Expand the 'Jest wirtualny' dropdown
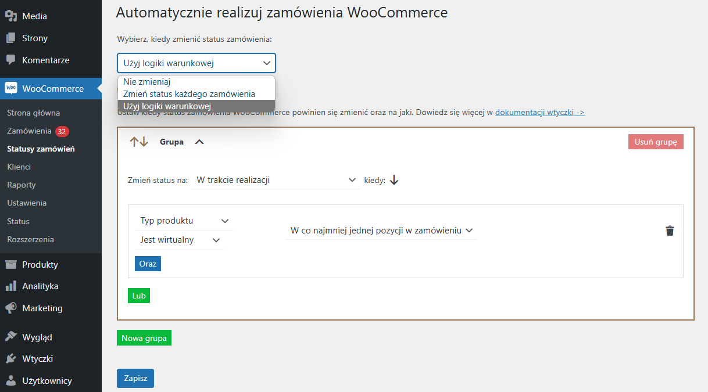708x392 pixels. click(x=180, y=240)
